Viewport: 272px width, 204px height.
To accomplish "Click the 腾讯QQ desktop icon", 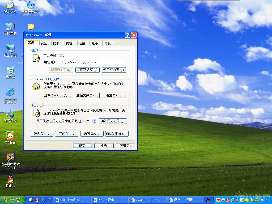I will point(10,179).
